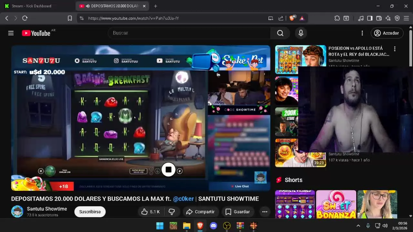Screen dimensions: 413x232
Task: Open the Brave main hamburger menu
Action: (406, 18)
